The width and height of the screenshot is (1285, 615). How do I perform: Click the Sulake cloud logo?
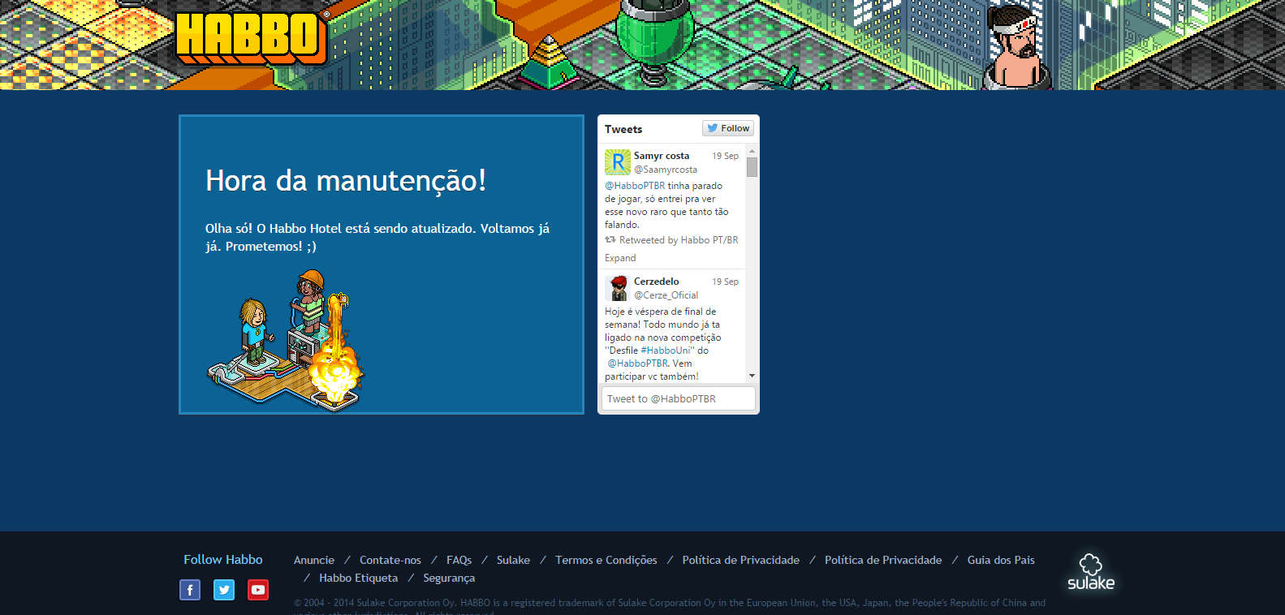[x=1090, y=573]
